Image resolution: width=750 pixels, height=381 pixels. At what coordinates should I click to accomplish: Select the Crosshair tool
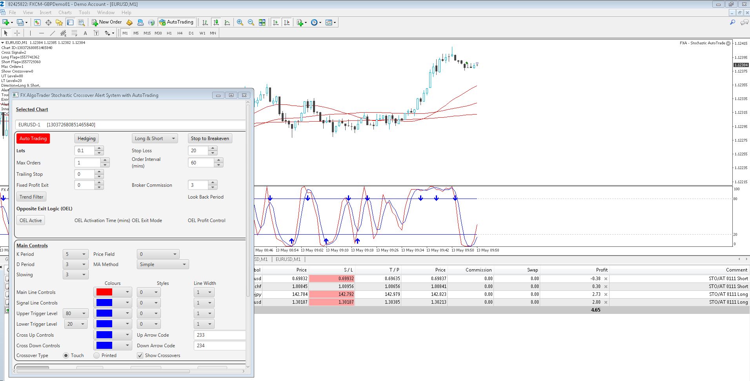tap(17, 33)
